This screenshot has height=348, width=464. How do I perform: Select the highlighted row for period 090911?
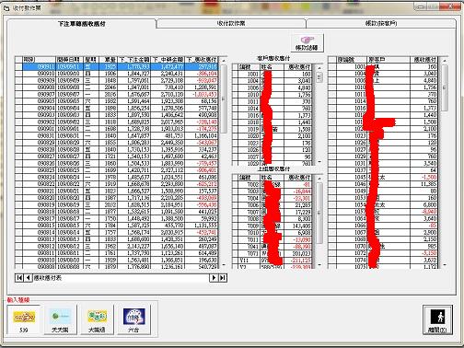[x=120, y=66]
